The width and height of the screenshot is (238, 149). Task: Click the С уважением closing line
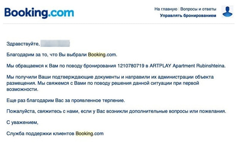coord(23,122)
